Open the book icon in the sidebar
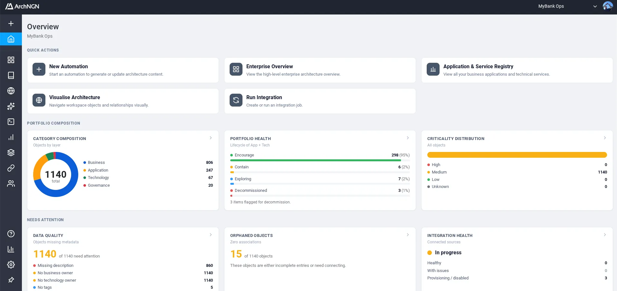 pos(11,75)
